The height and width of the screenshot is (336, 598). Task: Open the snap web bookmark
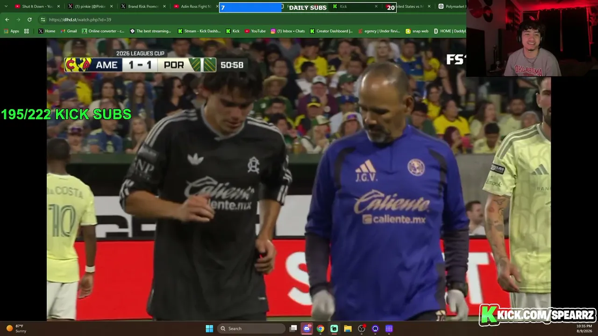[x=417, y=31]
